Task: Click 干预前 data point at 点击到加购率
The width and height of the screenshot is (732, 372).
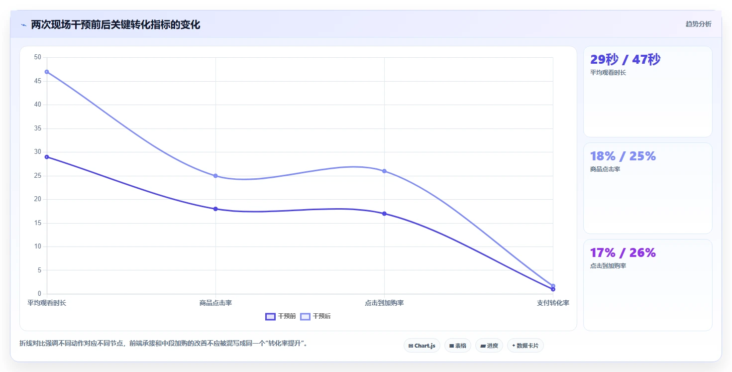Action: click(x=384, y=214)
